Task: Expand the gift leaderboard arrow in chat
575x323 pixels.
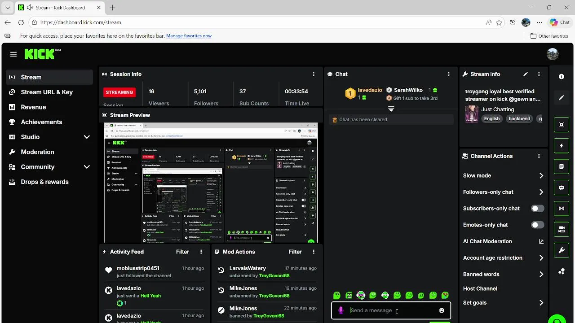Action: click(x=391, y=109)
